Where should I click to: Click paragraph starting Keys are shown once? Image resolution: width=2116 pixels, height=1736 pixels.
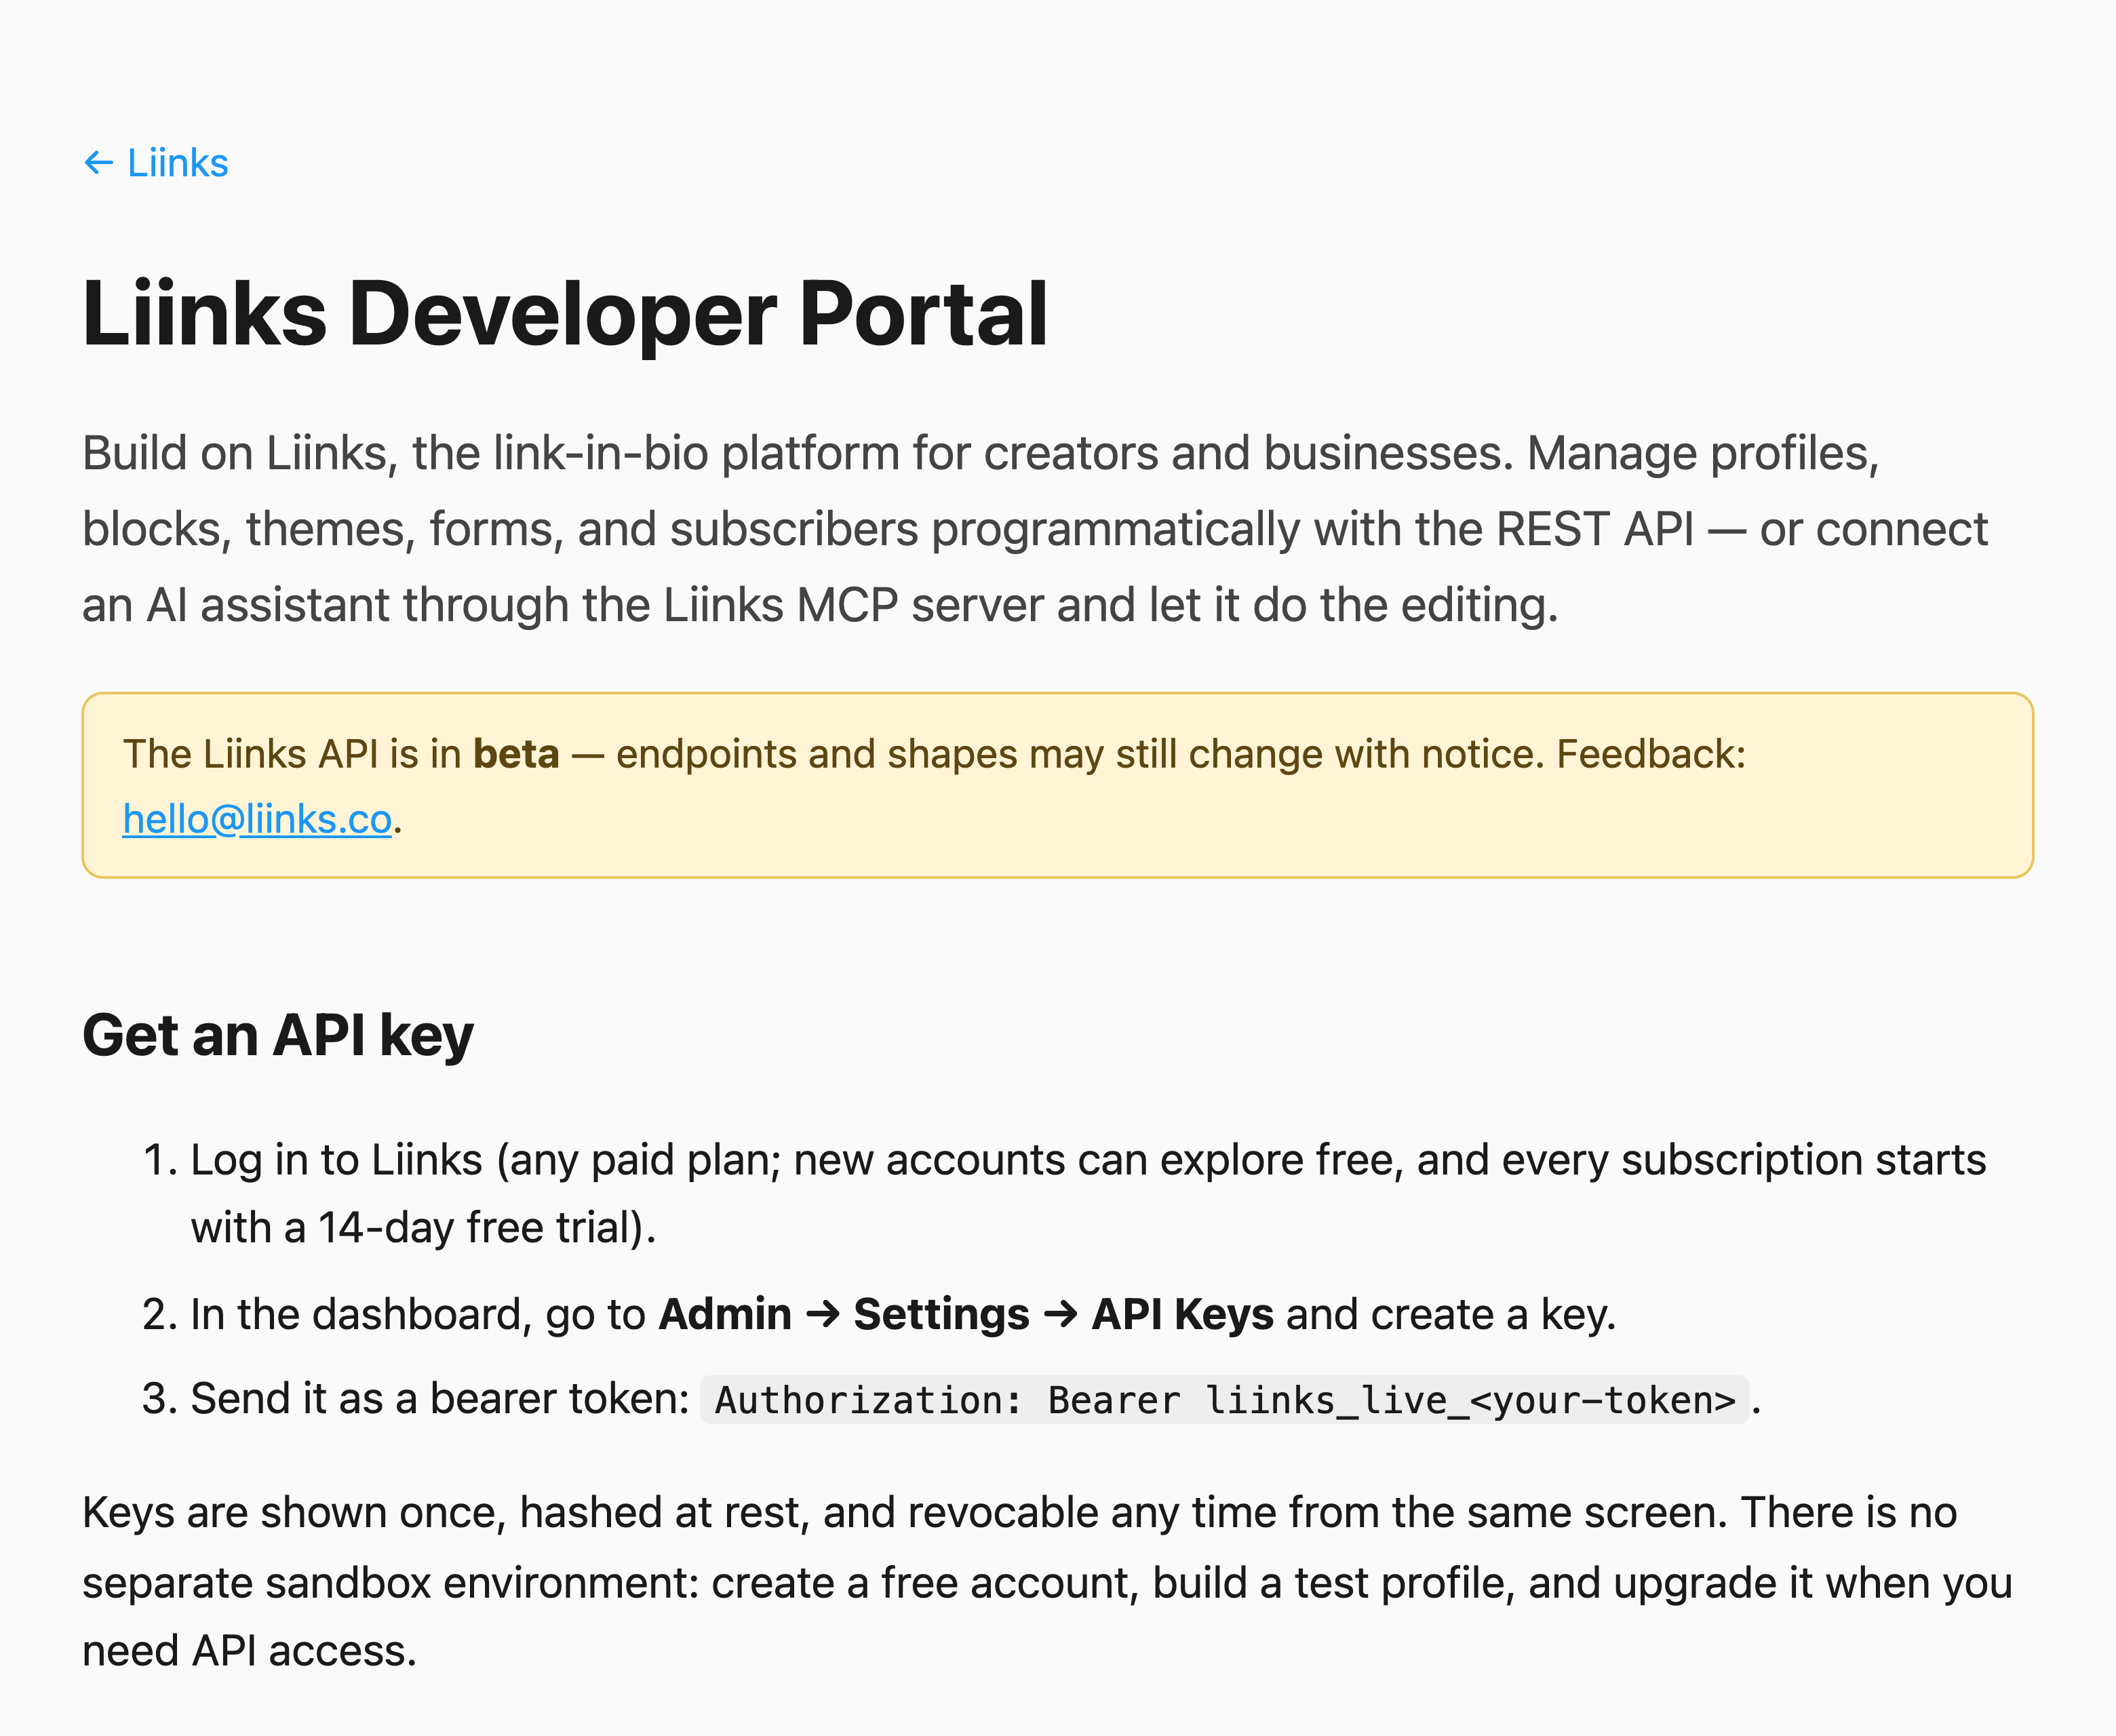(x=1047, y=1582)
